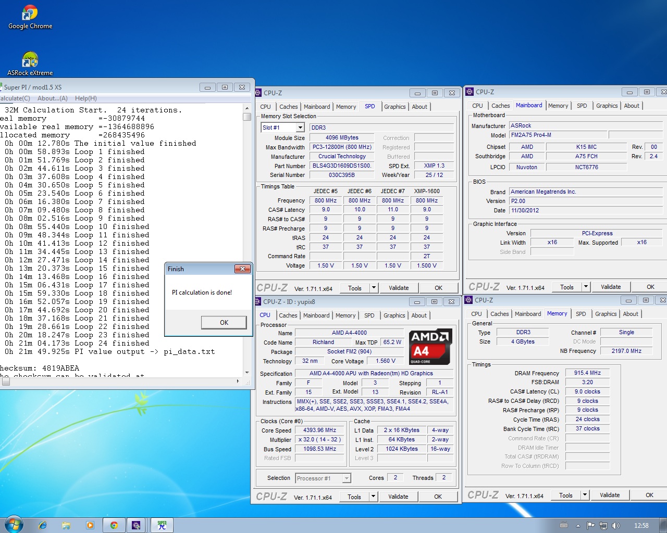Open ASRock eXtreme desktop shortcut
667x533 pixels.
[x=30, y=64]
